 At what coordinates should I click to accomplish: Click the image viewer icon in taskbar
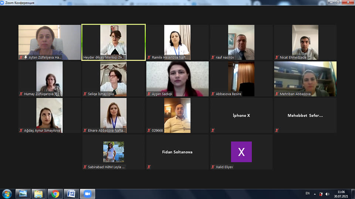(x=23, y=193)
